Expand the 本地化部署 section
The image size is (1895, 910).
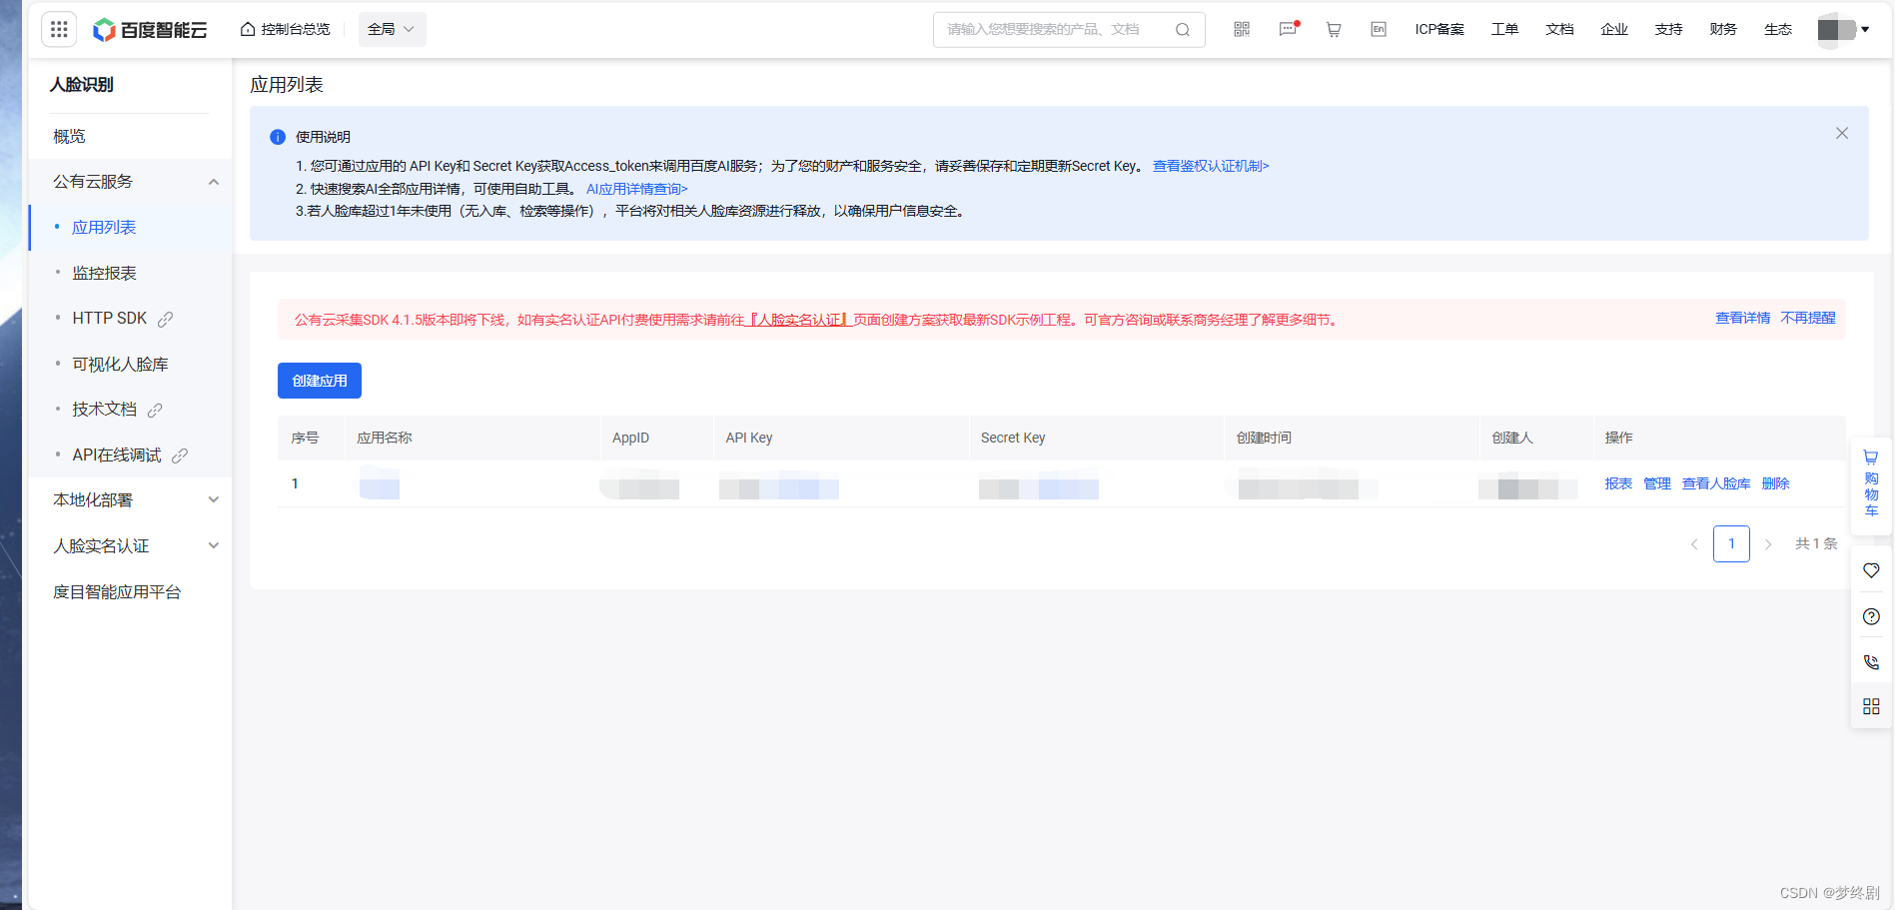coord(130,500)
